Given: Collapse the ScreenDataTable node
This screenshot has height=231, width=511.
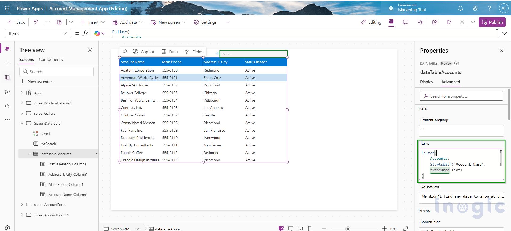Looking at the screenshot, I should [x=22, y=123].
